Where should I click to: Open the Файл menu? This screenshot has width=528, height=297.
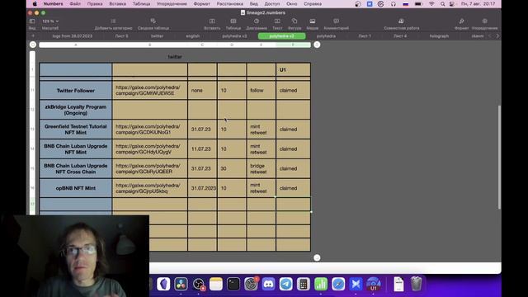pyautogui.click(x=75, y=3)
